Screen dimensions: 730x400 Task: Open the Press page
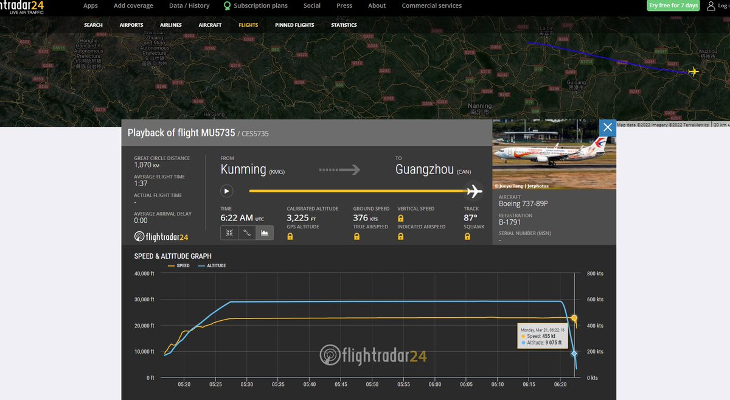(x=344, y=5)
